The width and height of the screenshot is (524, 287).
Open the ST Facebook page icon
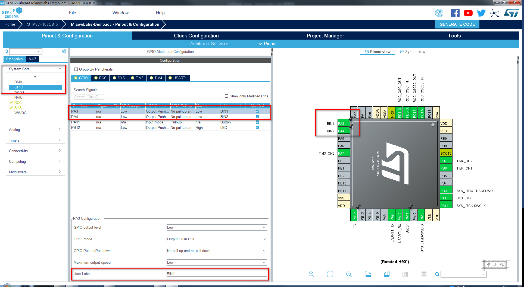tap(455, 13)
